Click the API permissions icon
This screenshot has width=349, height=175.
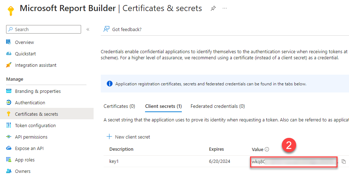9,137
